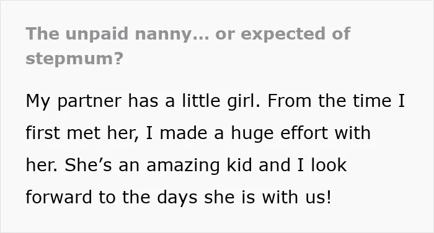Click the words 'first met her'
This screenshot has height=233, width=434.
[81, 132]
